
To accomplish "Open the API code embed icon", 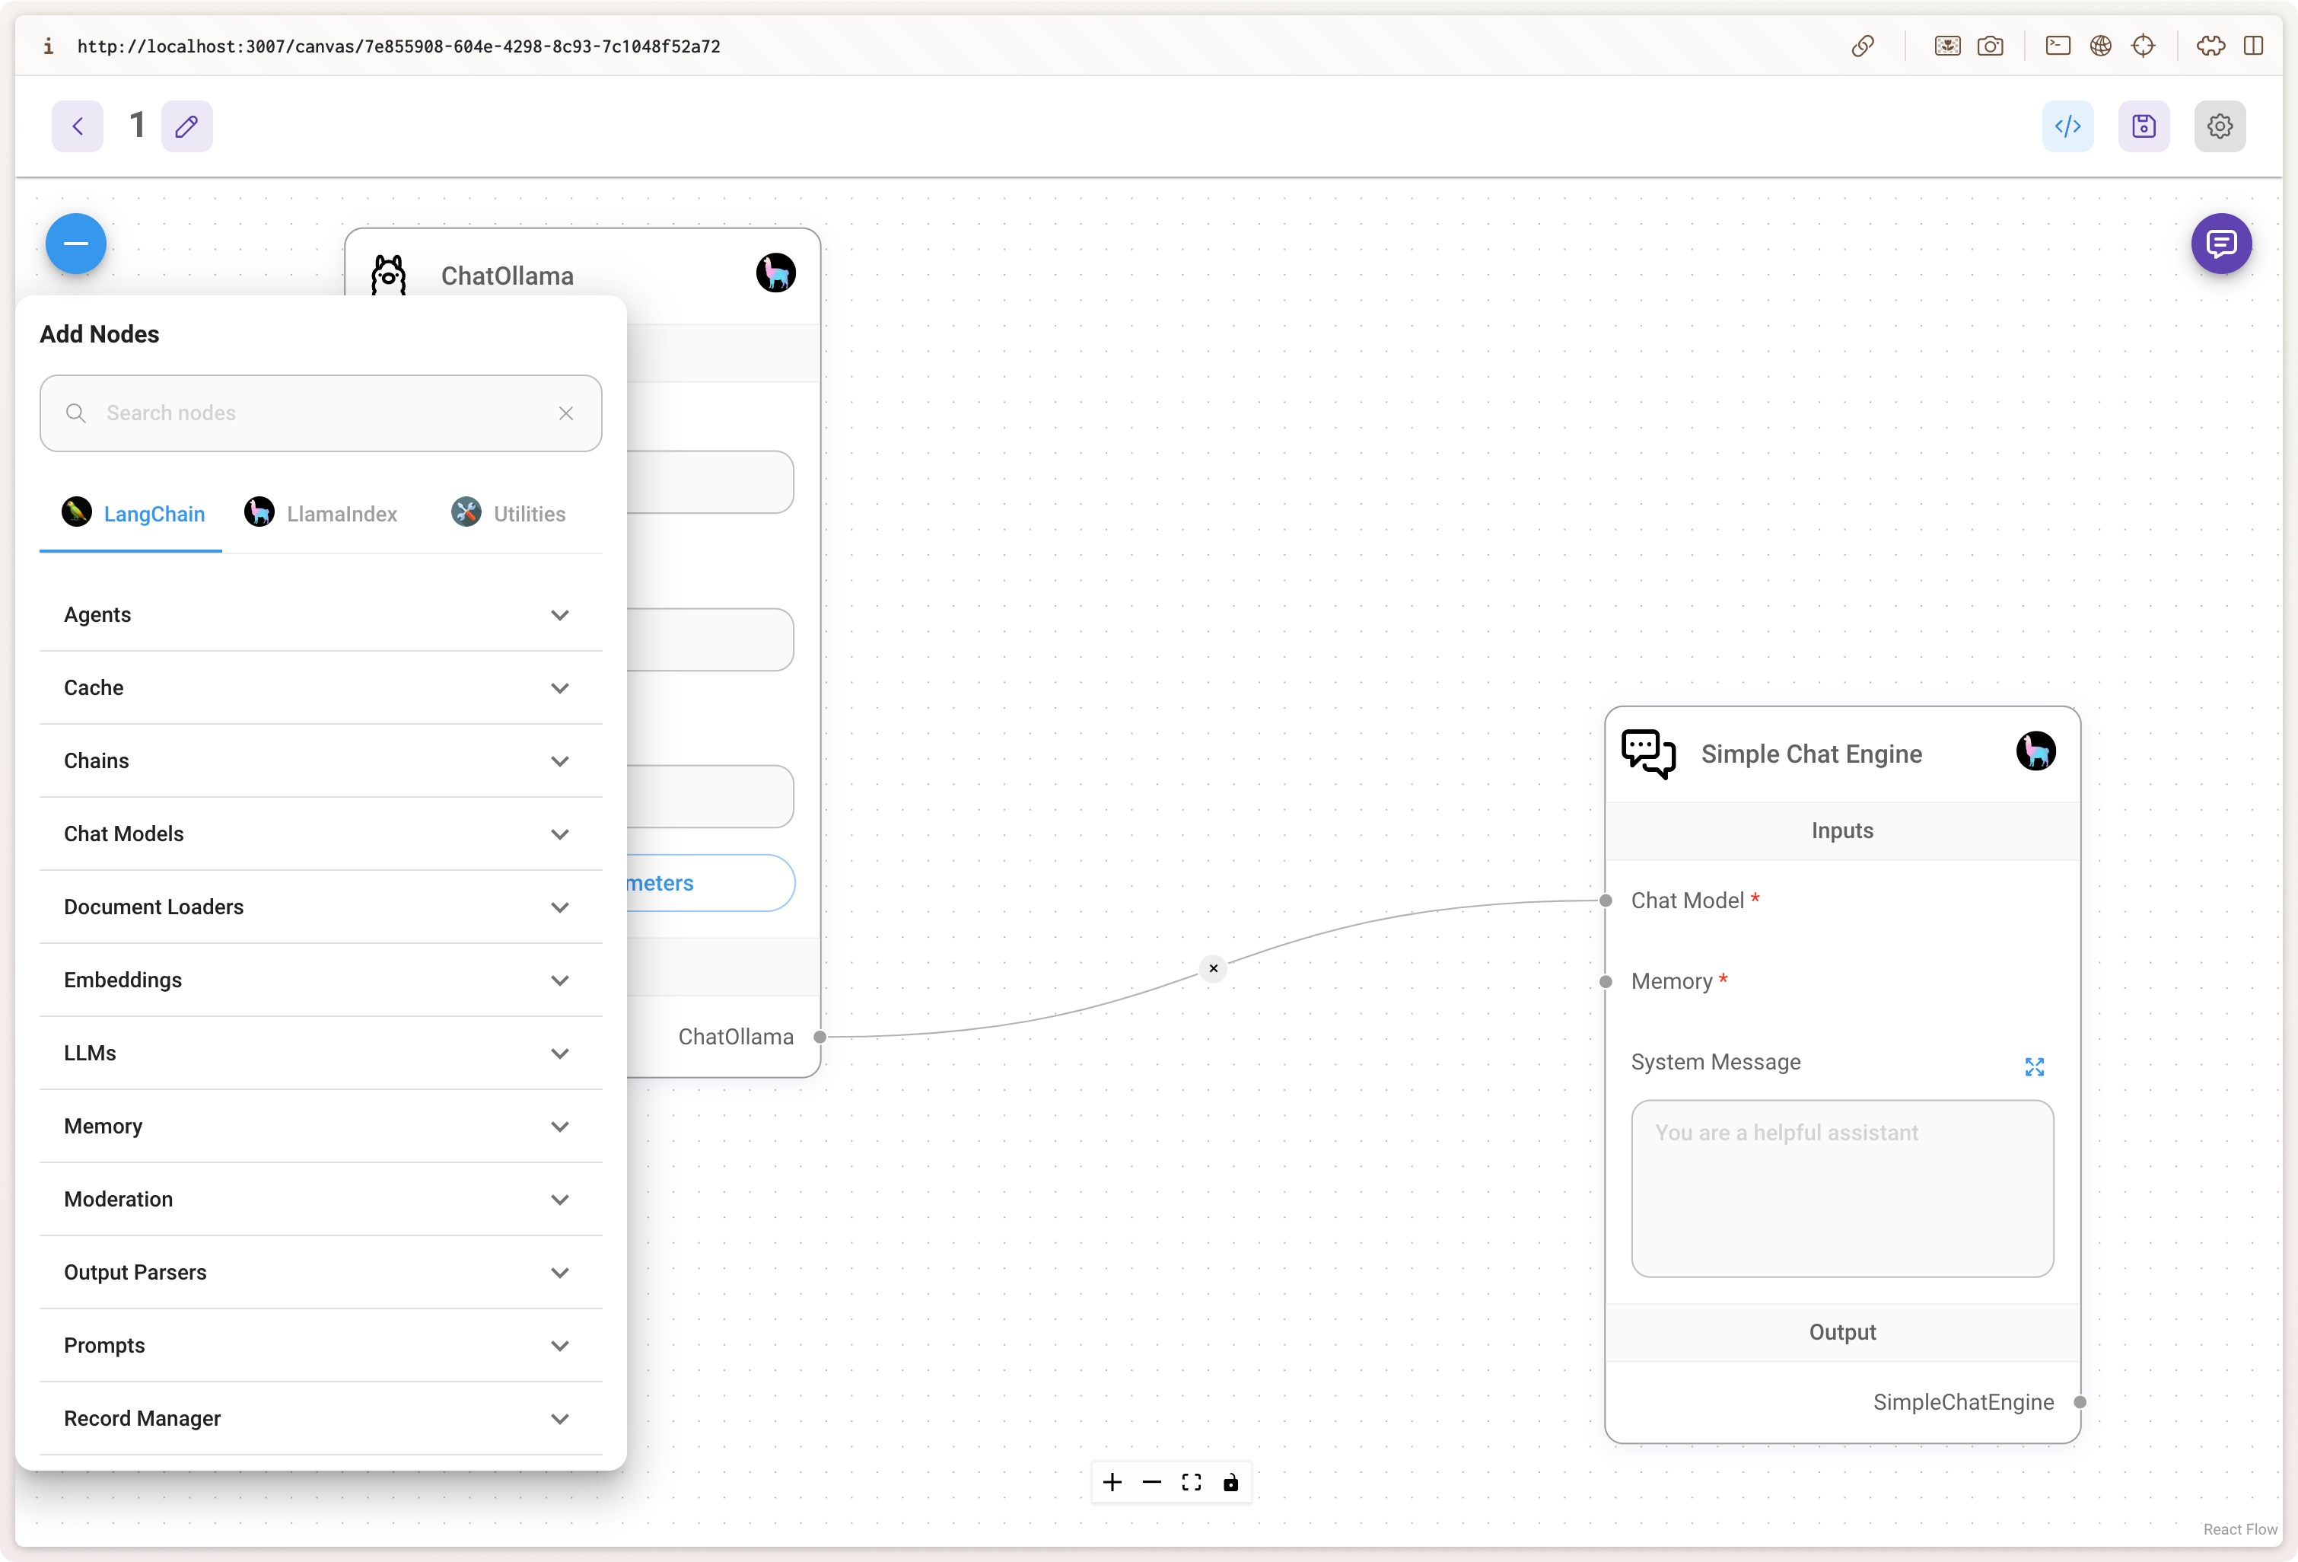I will pyautogui.click(x=2067, y=126).
